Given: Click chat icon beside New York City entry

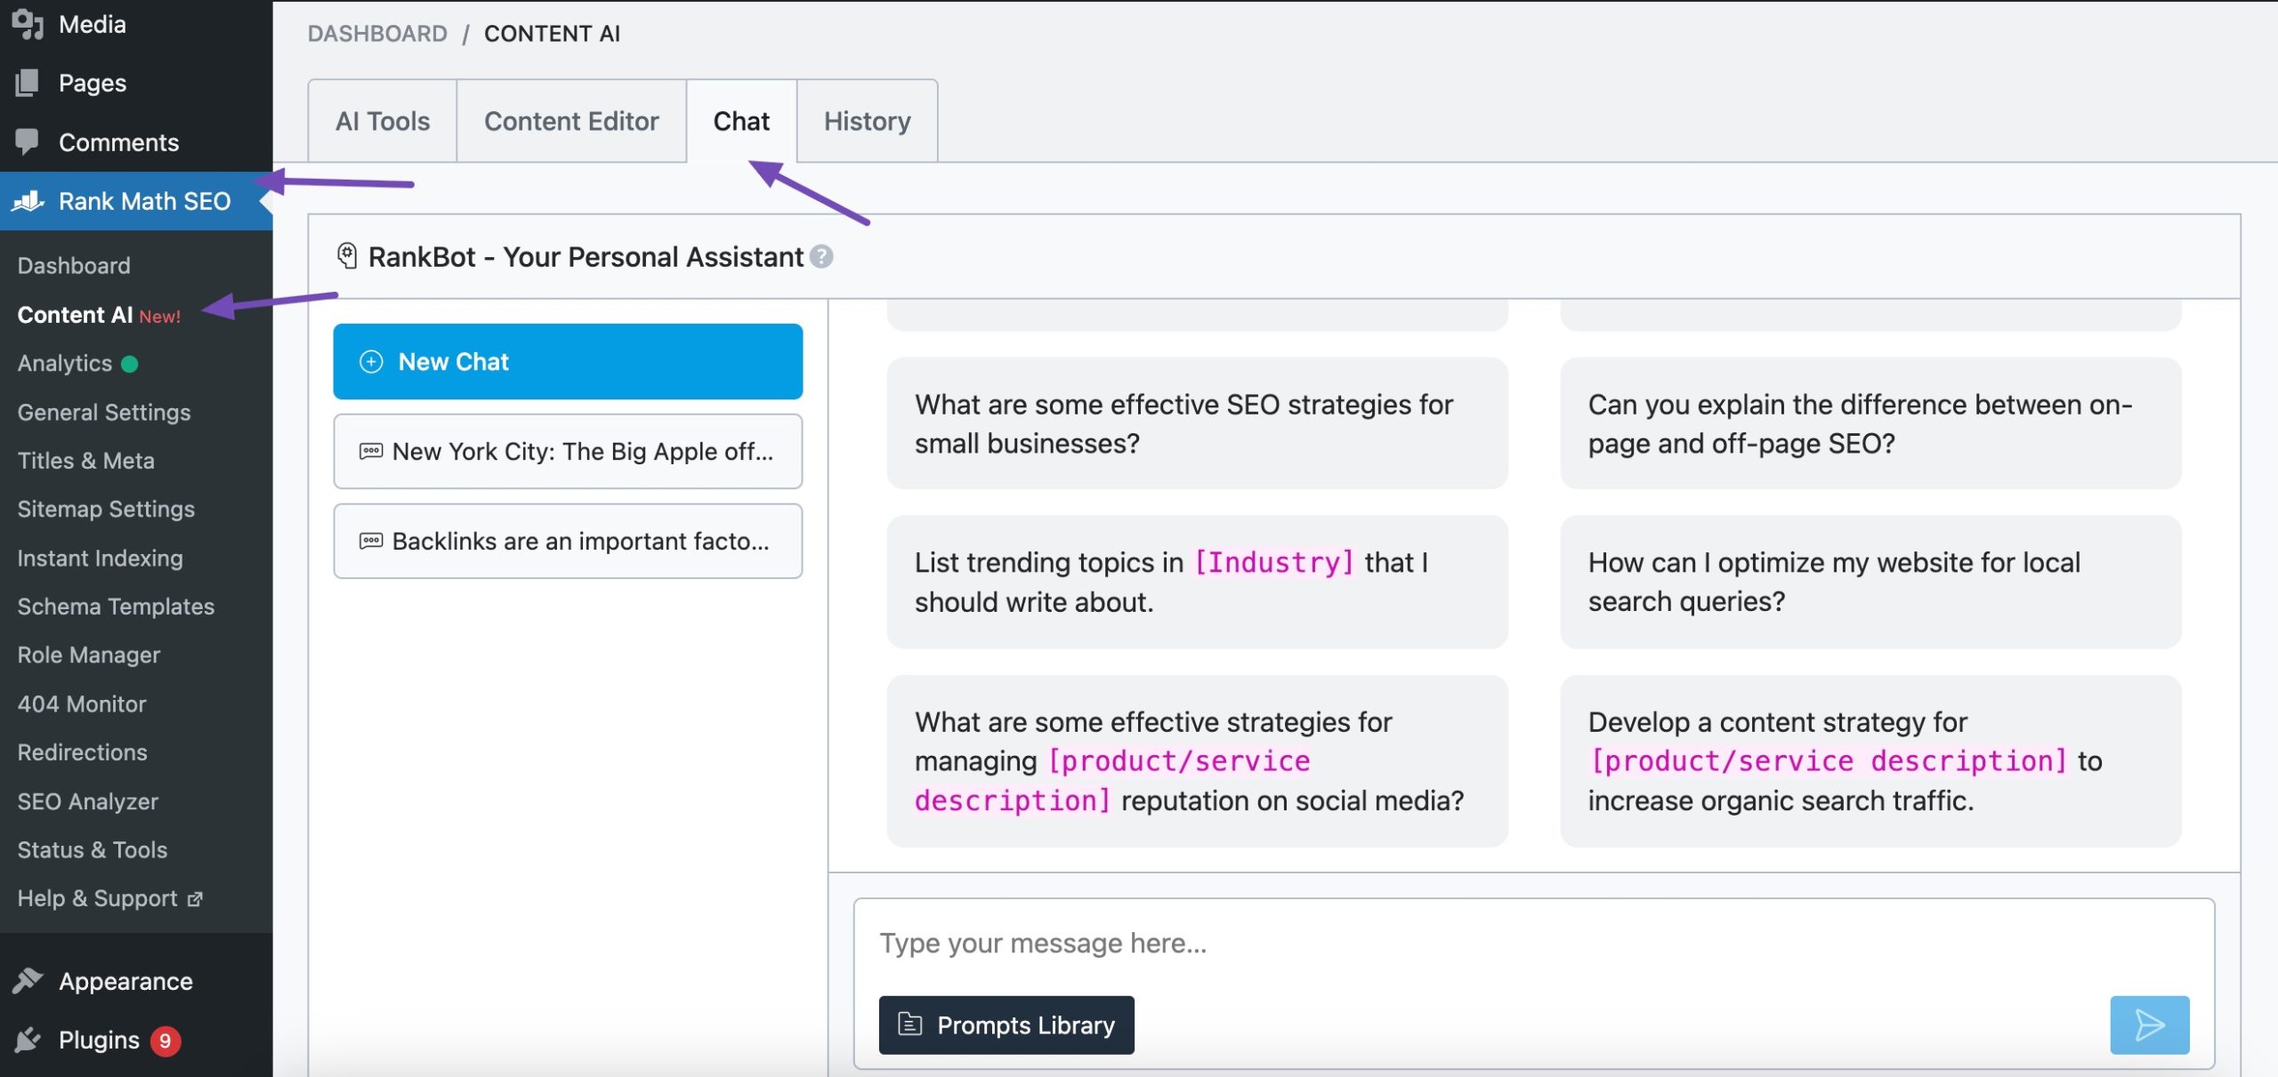Looking at the screenshot, I should point(371,451).
